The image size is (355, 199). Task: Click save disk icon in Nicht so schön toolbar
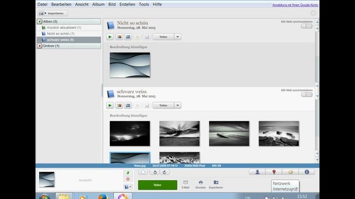(147, 37)
